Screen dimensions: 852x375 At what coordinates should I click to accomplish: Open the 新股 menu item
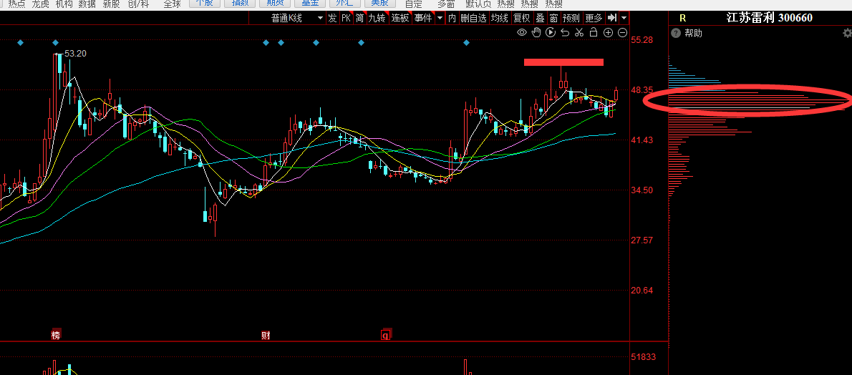click(x=112, y=4)
